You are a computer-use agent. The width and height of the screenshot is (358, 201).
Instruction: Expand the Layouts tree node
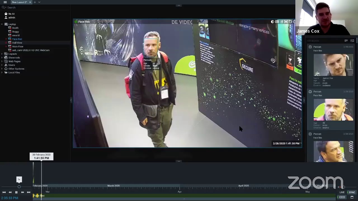tap(2, 54)
